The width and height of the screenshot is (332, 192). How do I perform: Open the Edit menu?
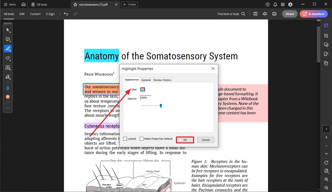22,14
